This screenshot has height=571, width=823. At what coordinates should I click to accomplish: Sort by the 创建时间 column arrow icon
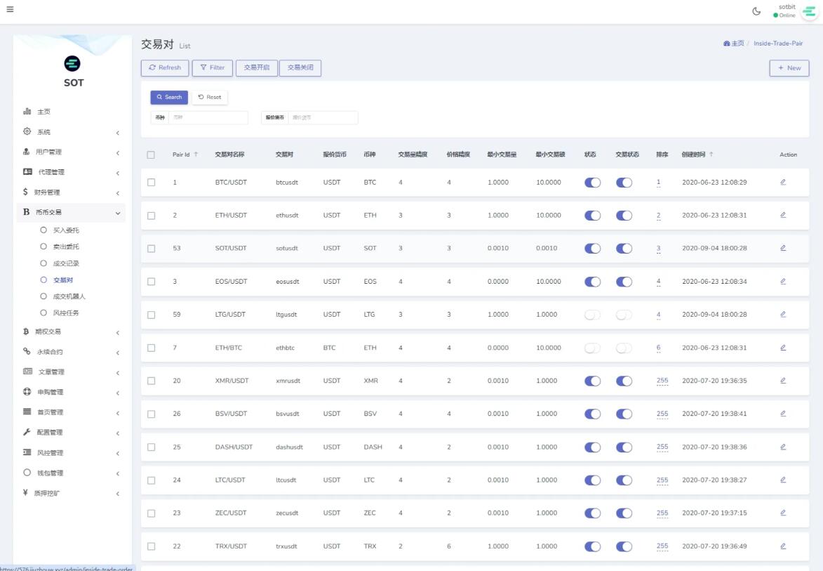[711, 155]
